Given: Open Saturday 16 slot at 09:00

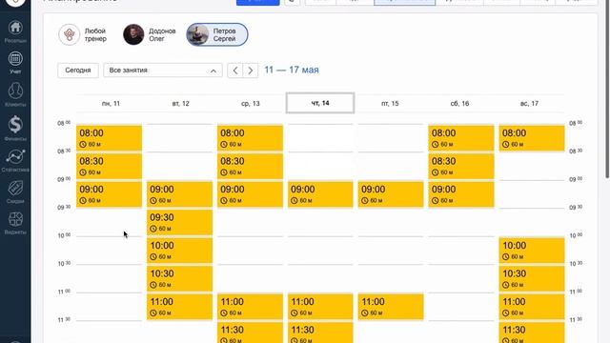Looking at the screenshot, I should coord(461,194).
